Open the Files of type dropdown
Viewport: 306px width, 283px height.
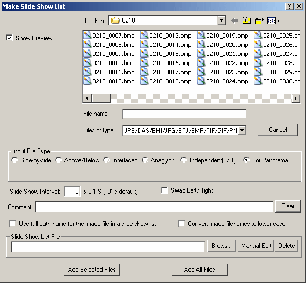(242, 130)
